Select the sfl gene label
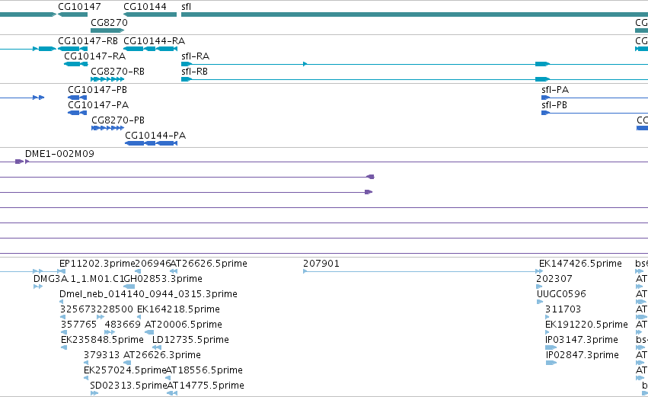Image resolution: width=648 pixels, height=397 pixels. click(186, 7)
